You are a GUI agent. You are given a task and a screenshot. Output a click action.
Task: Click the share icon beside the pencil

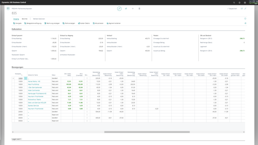(126, 8)
